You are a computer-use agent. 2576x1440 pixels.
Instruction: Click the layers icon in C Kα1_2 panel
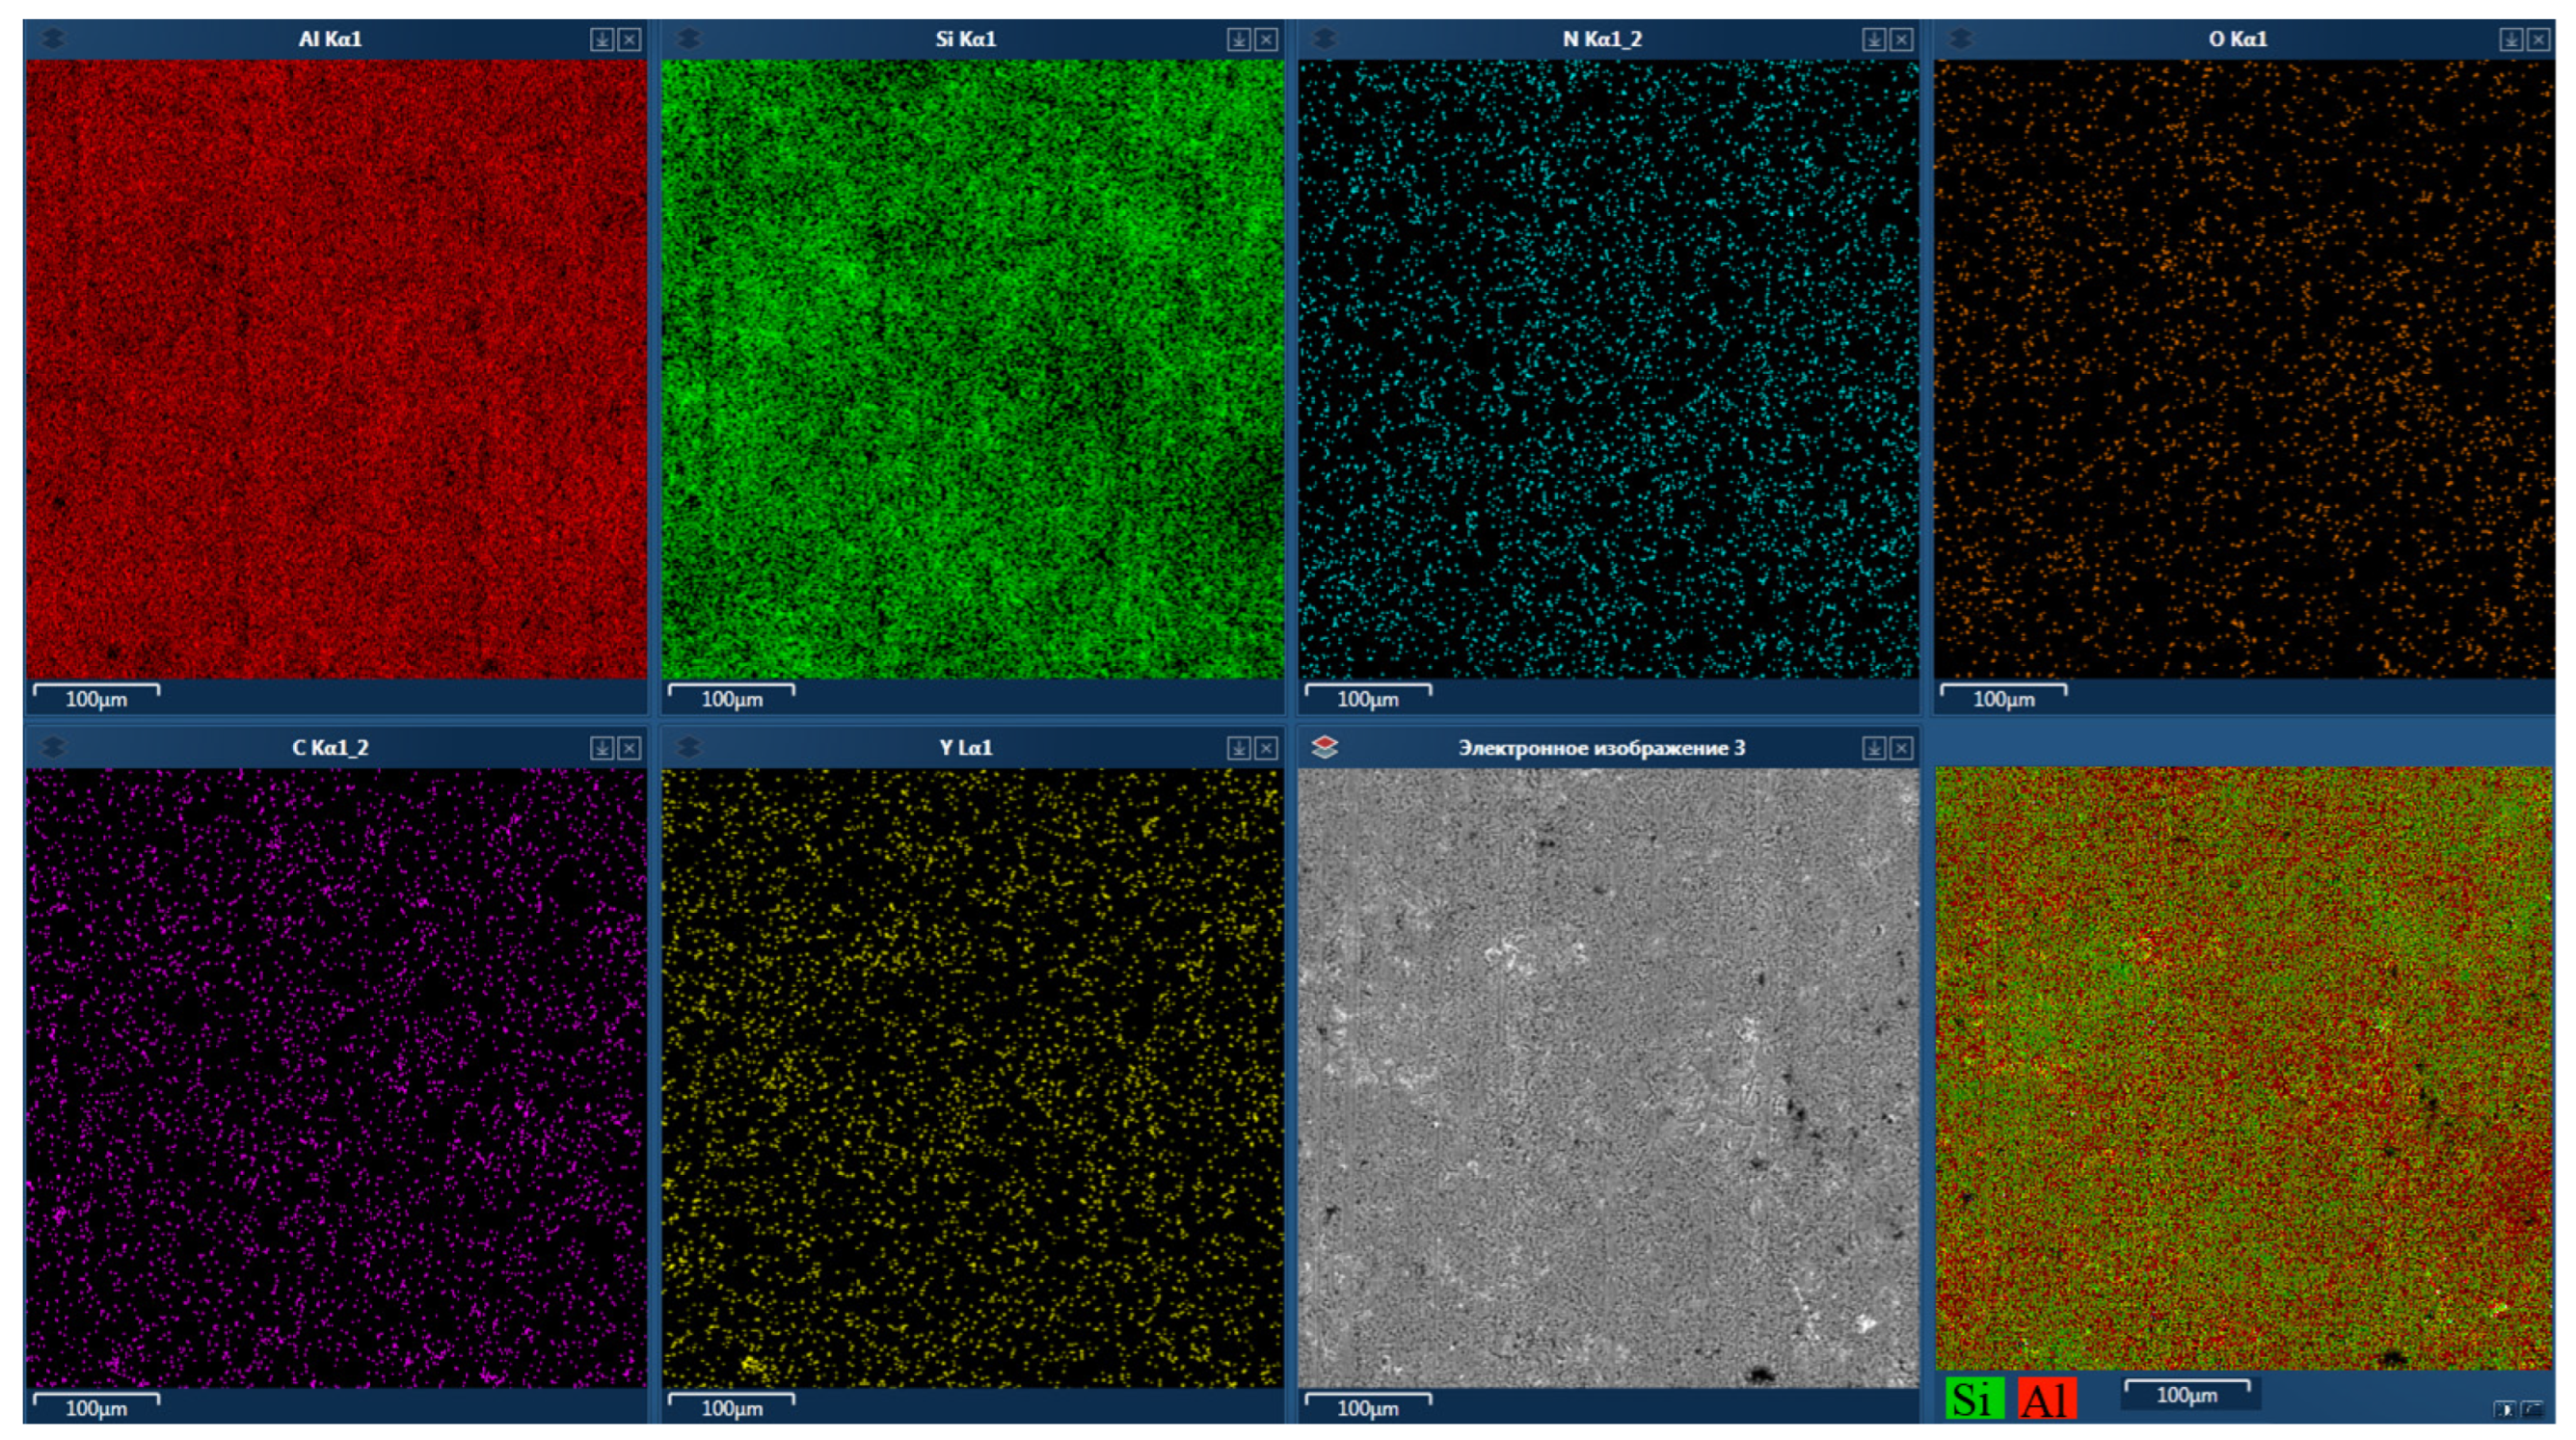(x=53, y=747)
